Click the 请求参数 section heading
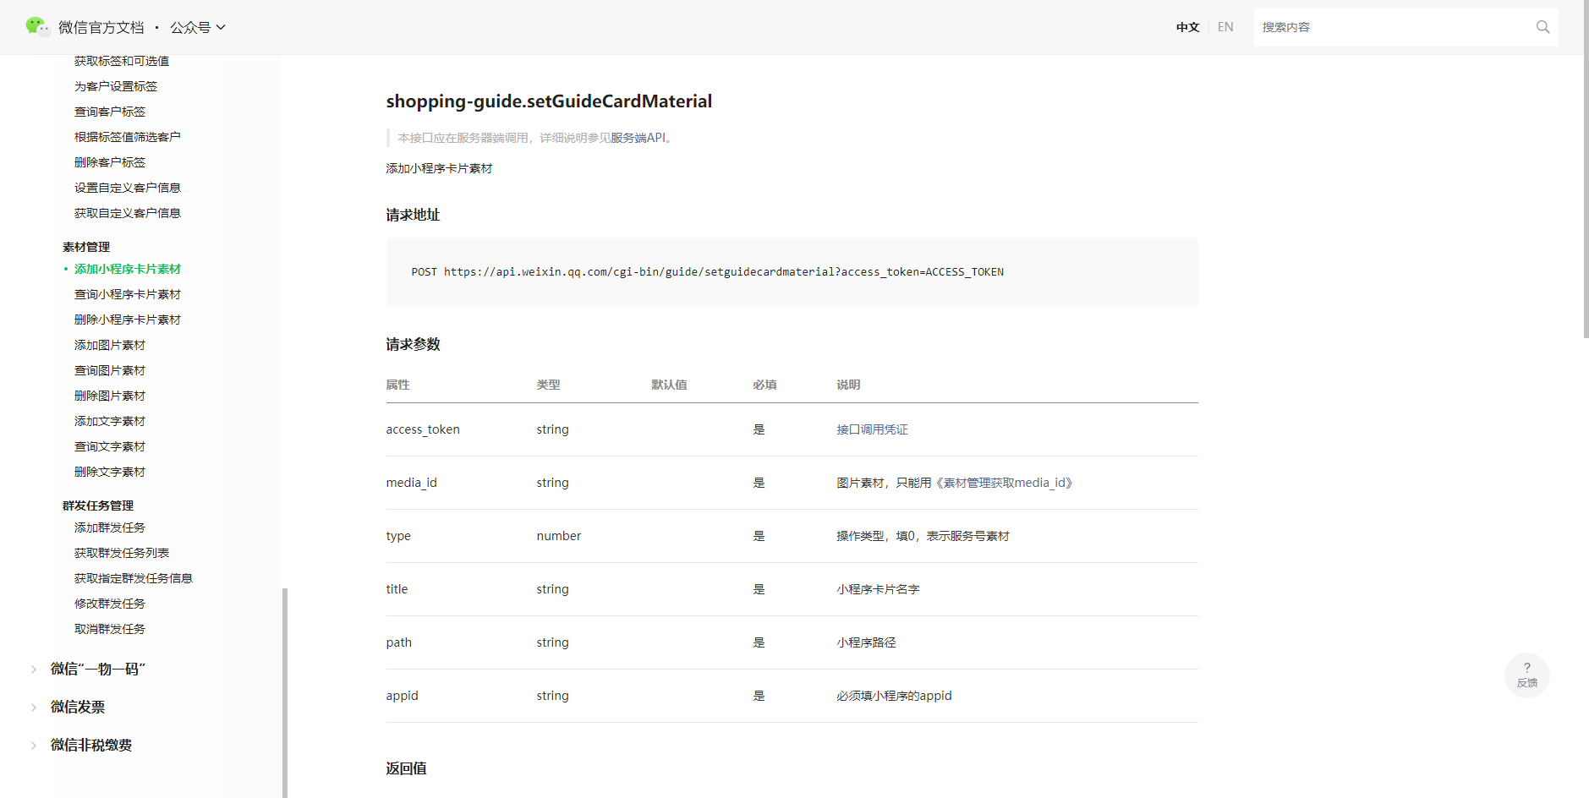This screenshot has width=1589, height=798. 414,344
